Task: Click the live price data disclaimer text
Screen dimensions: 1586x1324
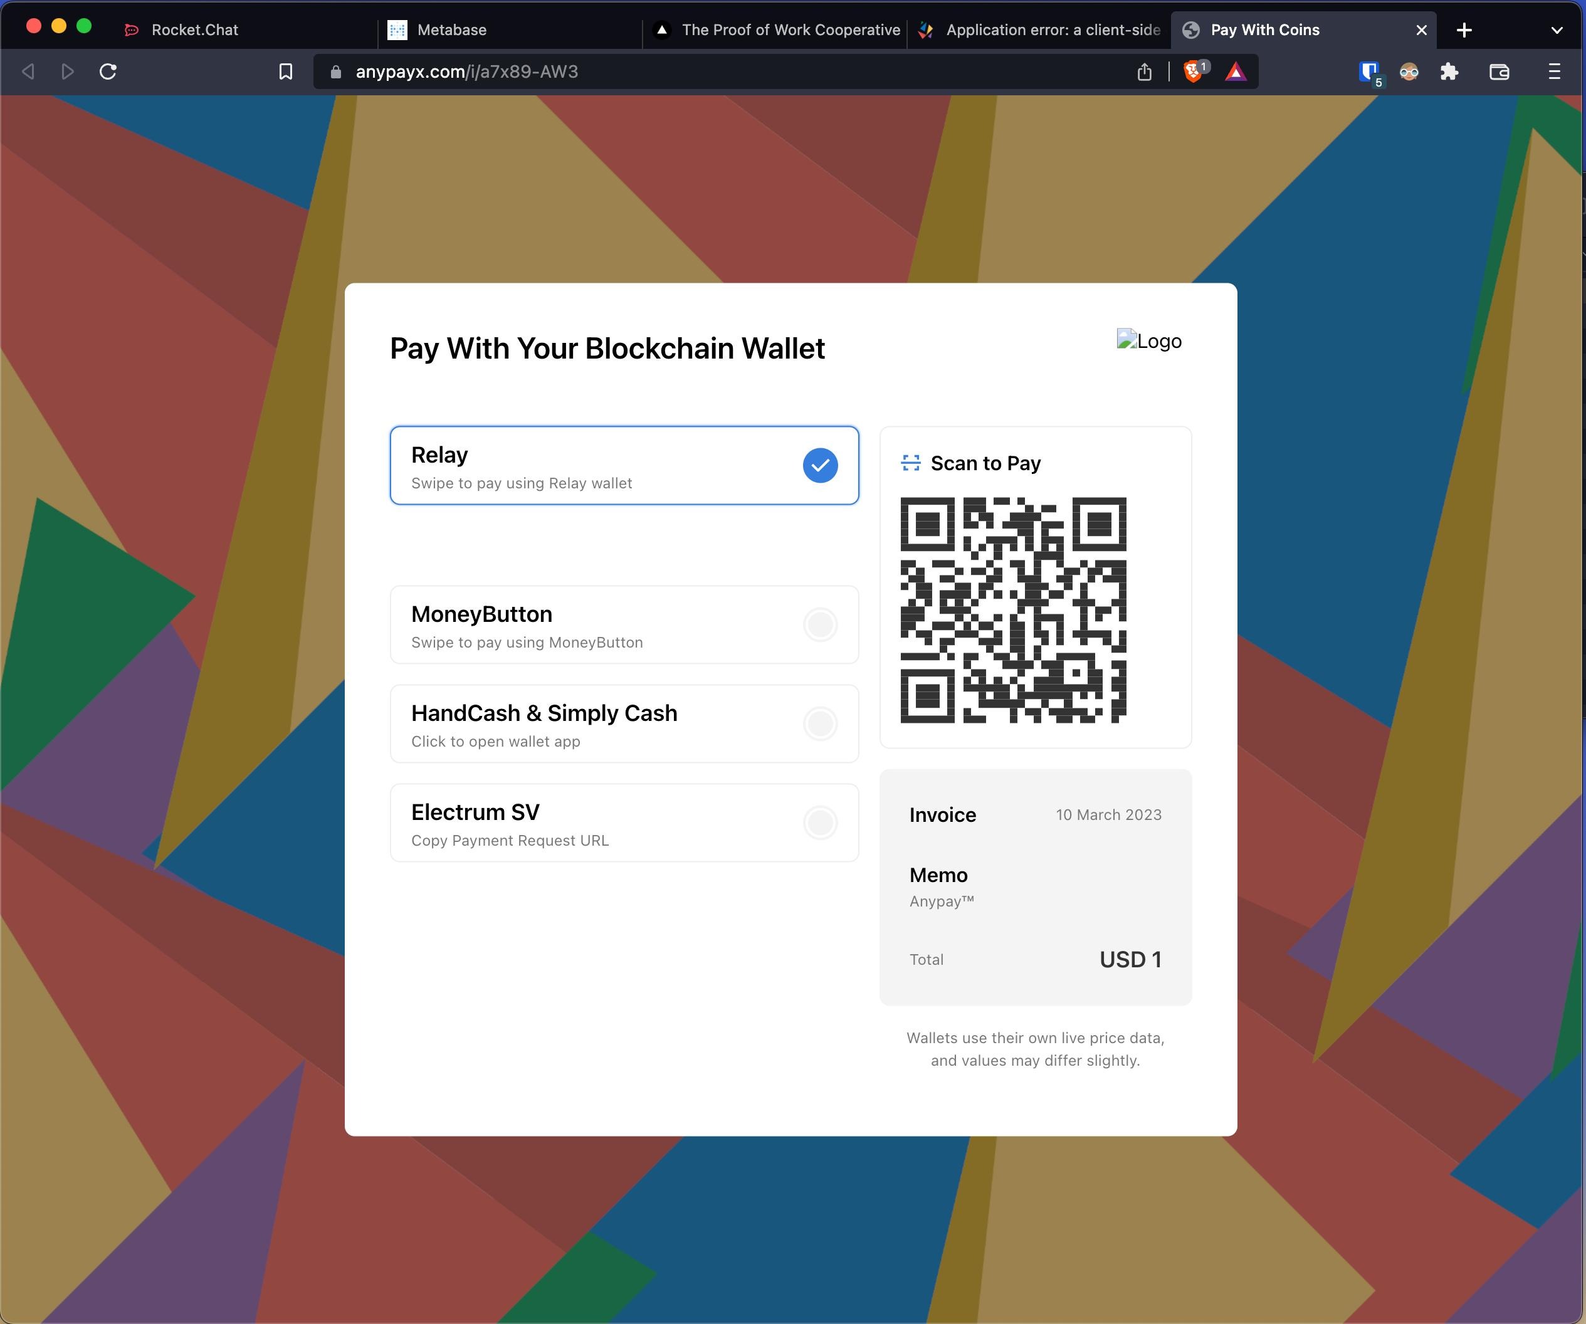Action: click(1036, 1049)
